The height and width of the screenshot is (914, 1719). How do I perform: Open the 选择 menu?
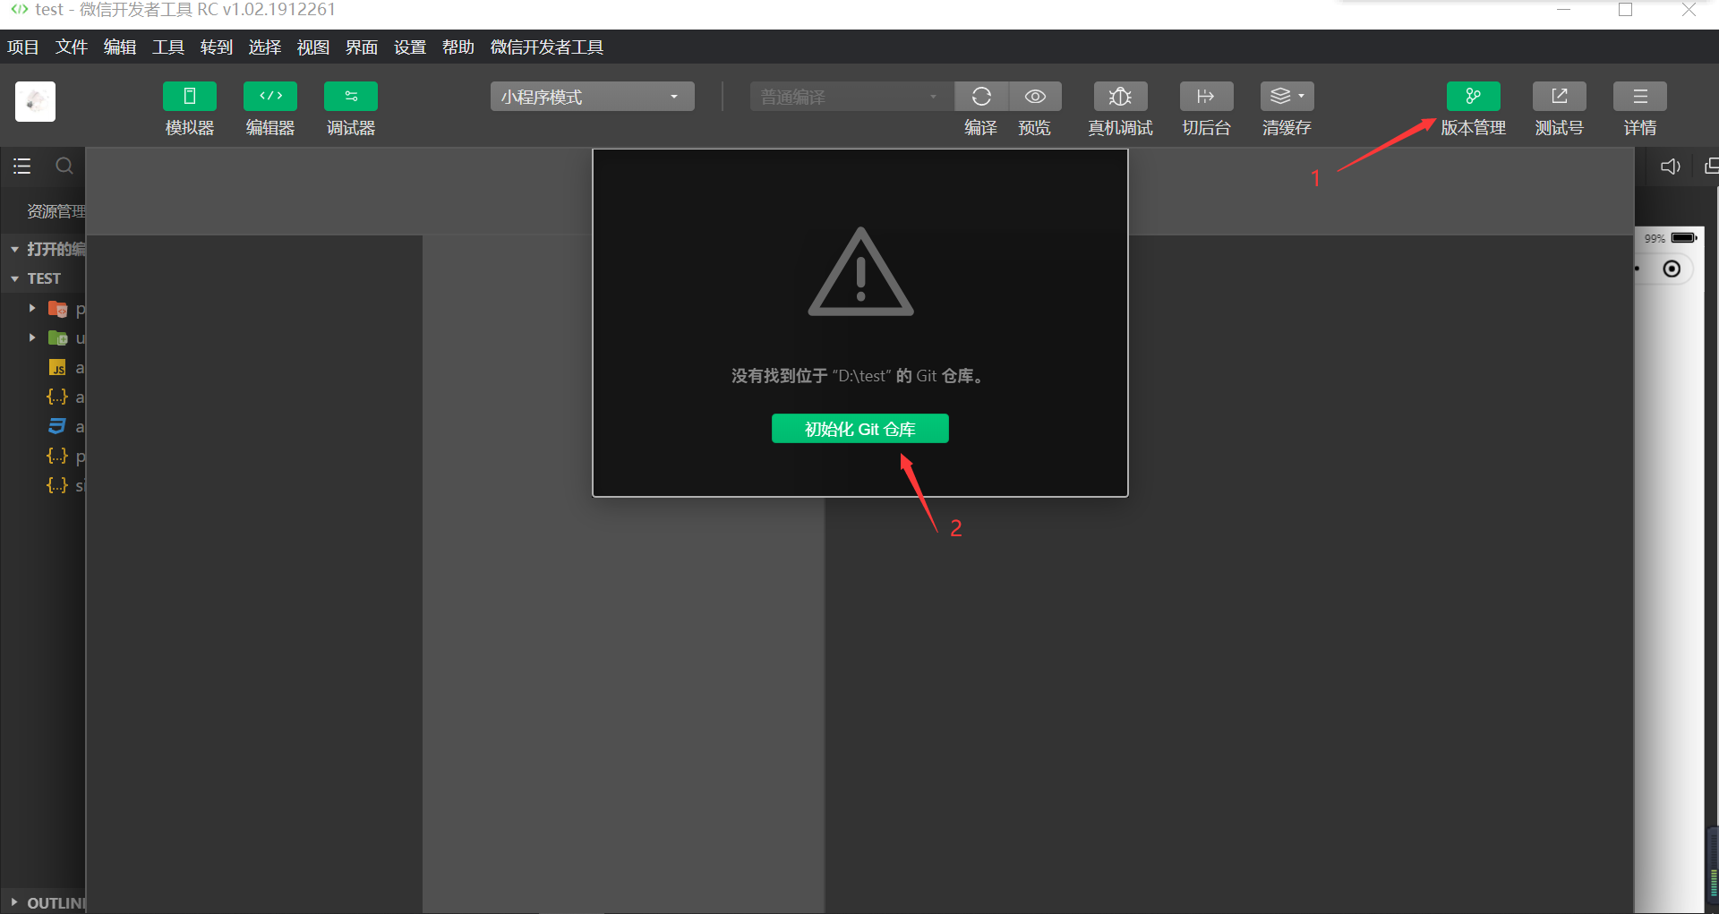point(265,47)
